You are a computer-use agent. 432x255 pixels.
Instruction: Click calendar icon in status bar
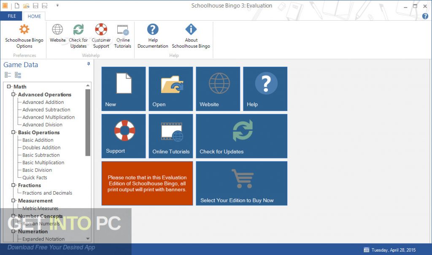[x=367, y=250]
